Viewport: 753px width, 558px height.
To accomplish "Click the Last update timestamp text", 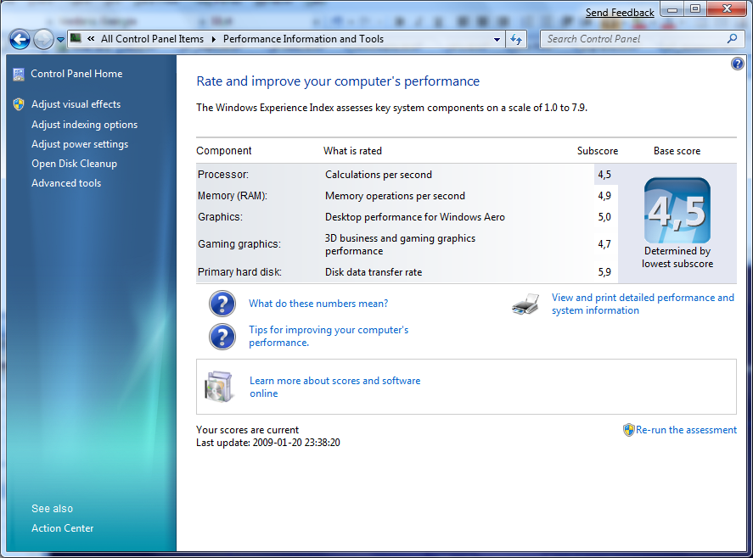I will 268,443.
